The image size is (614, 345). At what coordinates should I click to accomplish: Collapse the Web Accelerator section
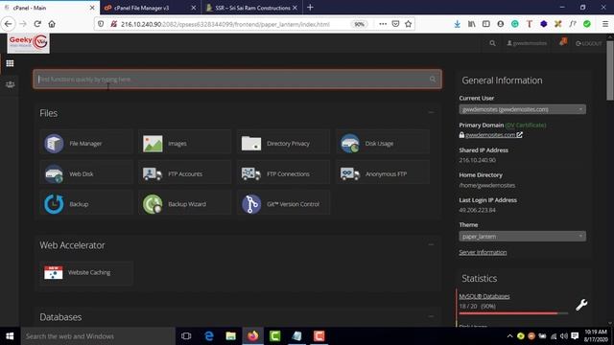(x=431, y=245)
